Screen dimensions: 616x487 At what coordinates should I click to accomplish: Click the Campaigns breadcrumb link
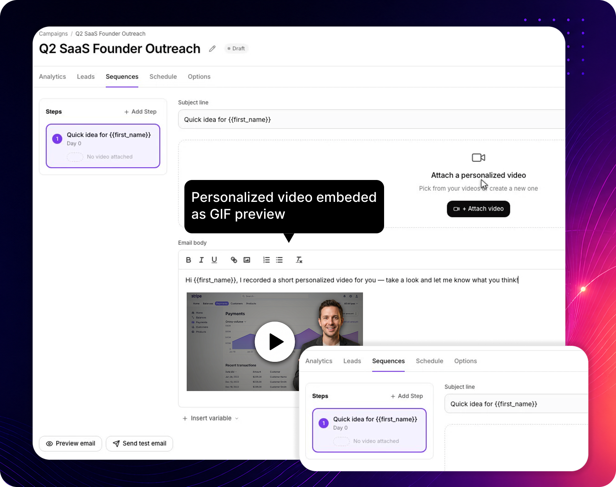point(53,34)
